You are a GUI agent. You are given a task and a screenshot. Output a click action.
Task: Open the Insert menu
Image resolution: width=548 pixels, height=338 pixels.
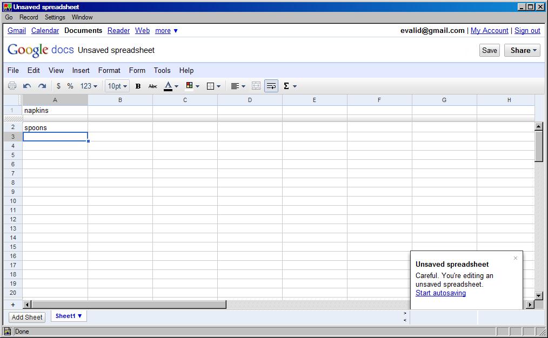coord(81,71)
